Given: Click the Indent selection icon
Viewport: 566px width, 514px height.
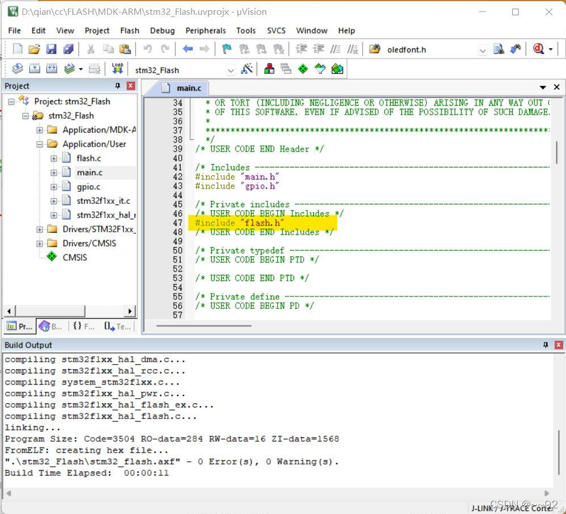Looking at the screenshot, I should (x=301, y=49).
